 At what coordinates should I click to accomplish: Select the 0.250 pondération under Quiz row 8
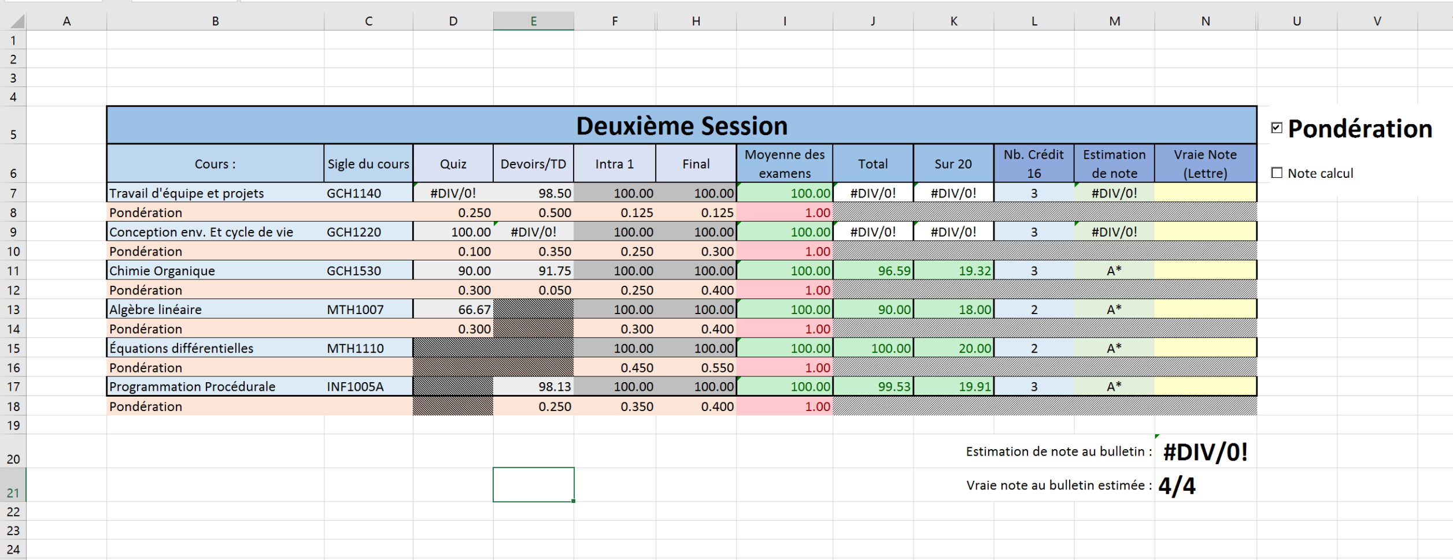point(453,212)
